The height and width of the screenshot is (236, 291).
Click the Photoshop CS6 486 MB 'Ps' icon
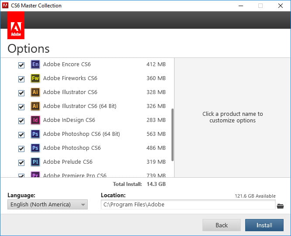pyautogui.click(x=35, y=148)
